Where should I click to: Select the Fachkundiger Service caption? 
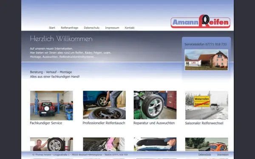click(x=46, y=123)
